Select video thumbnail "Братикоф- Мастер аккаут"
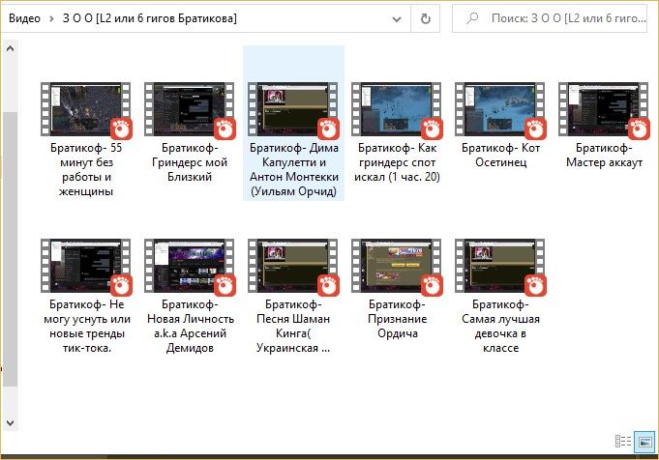Viewport: 659px width, 460px height. 604,109
